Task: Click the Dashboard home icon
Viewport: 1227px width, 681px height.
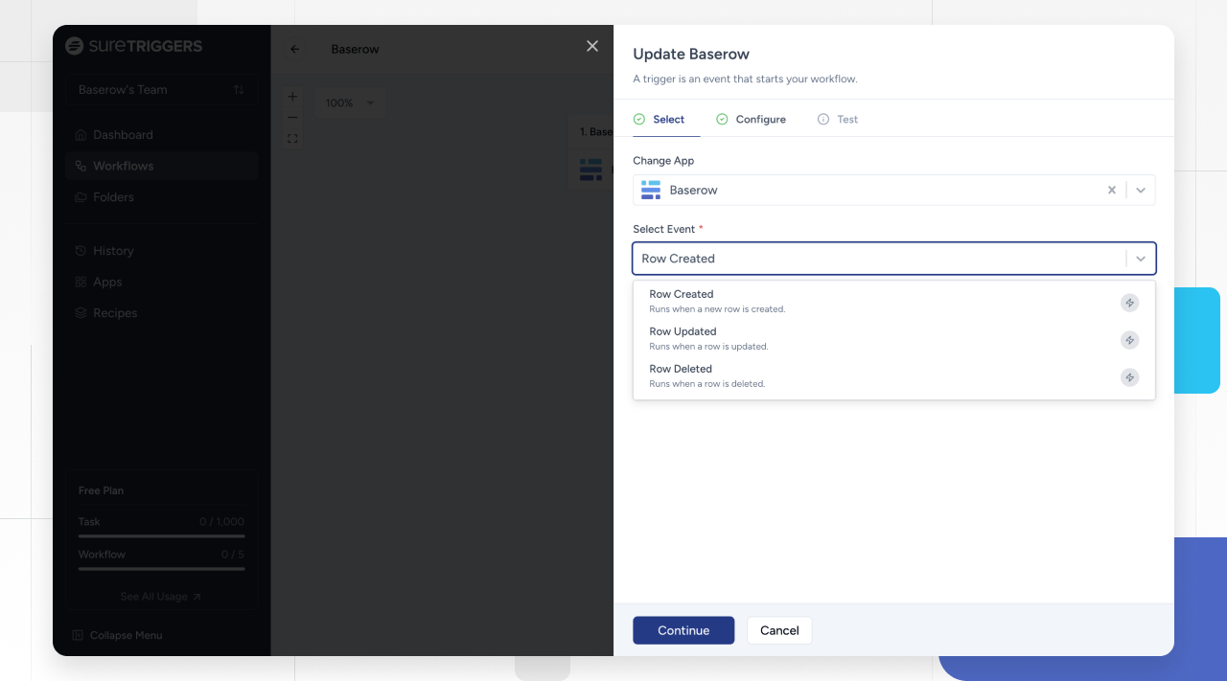Action: pos(81,135)
